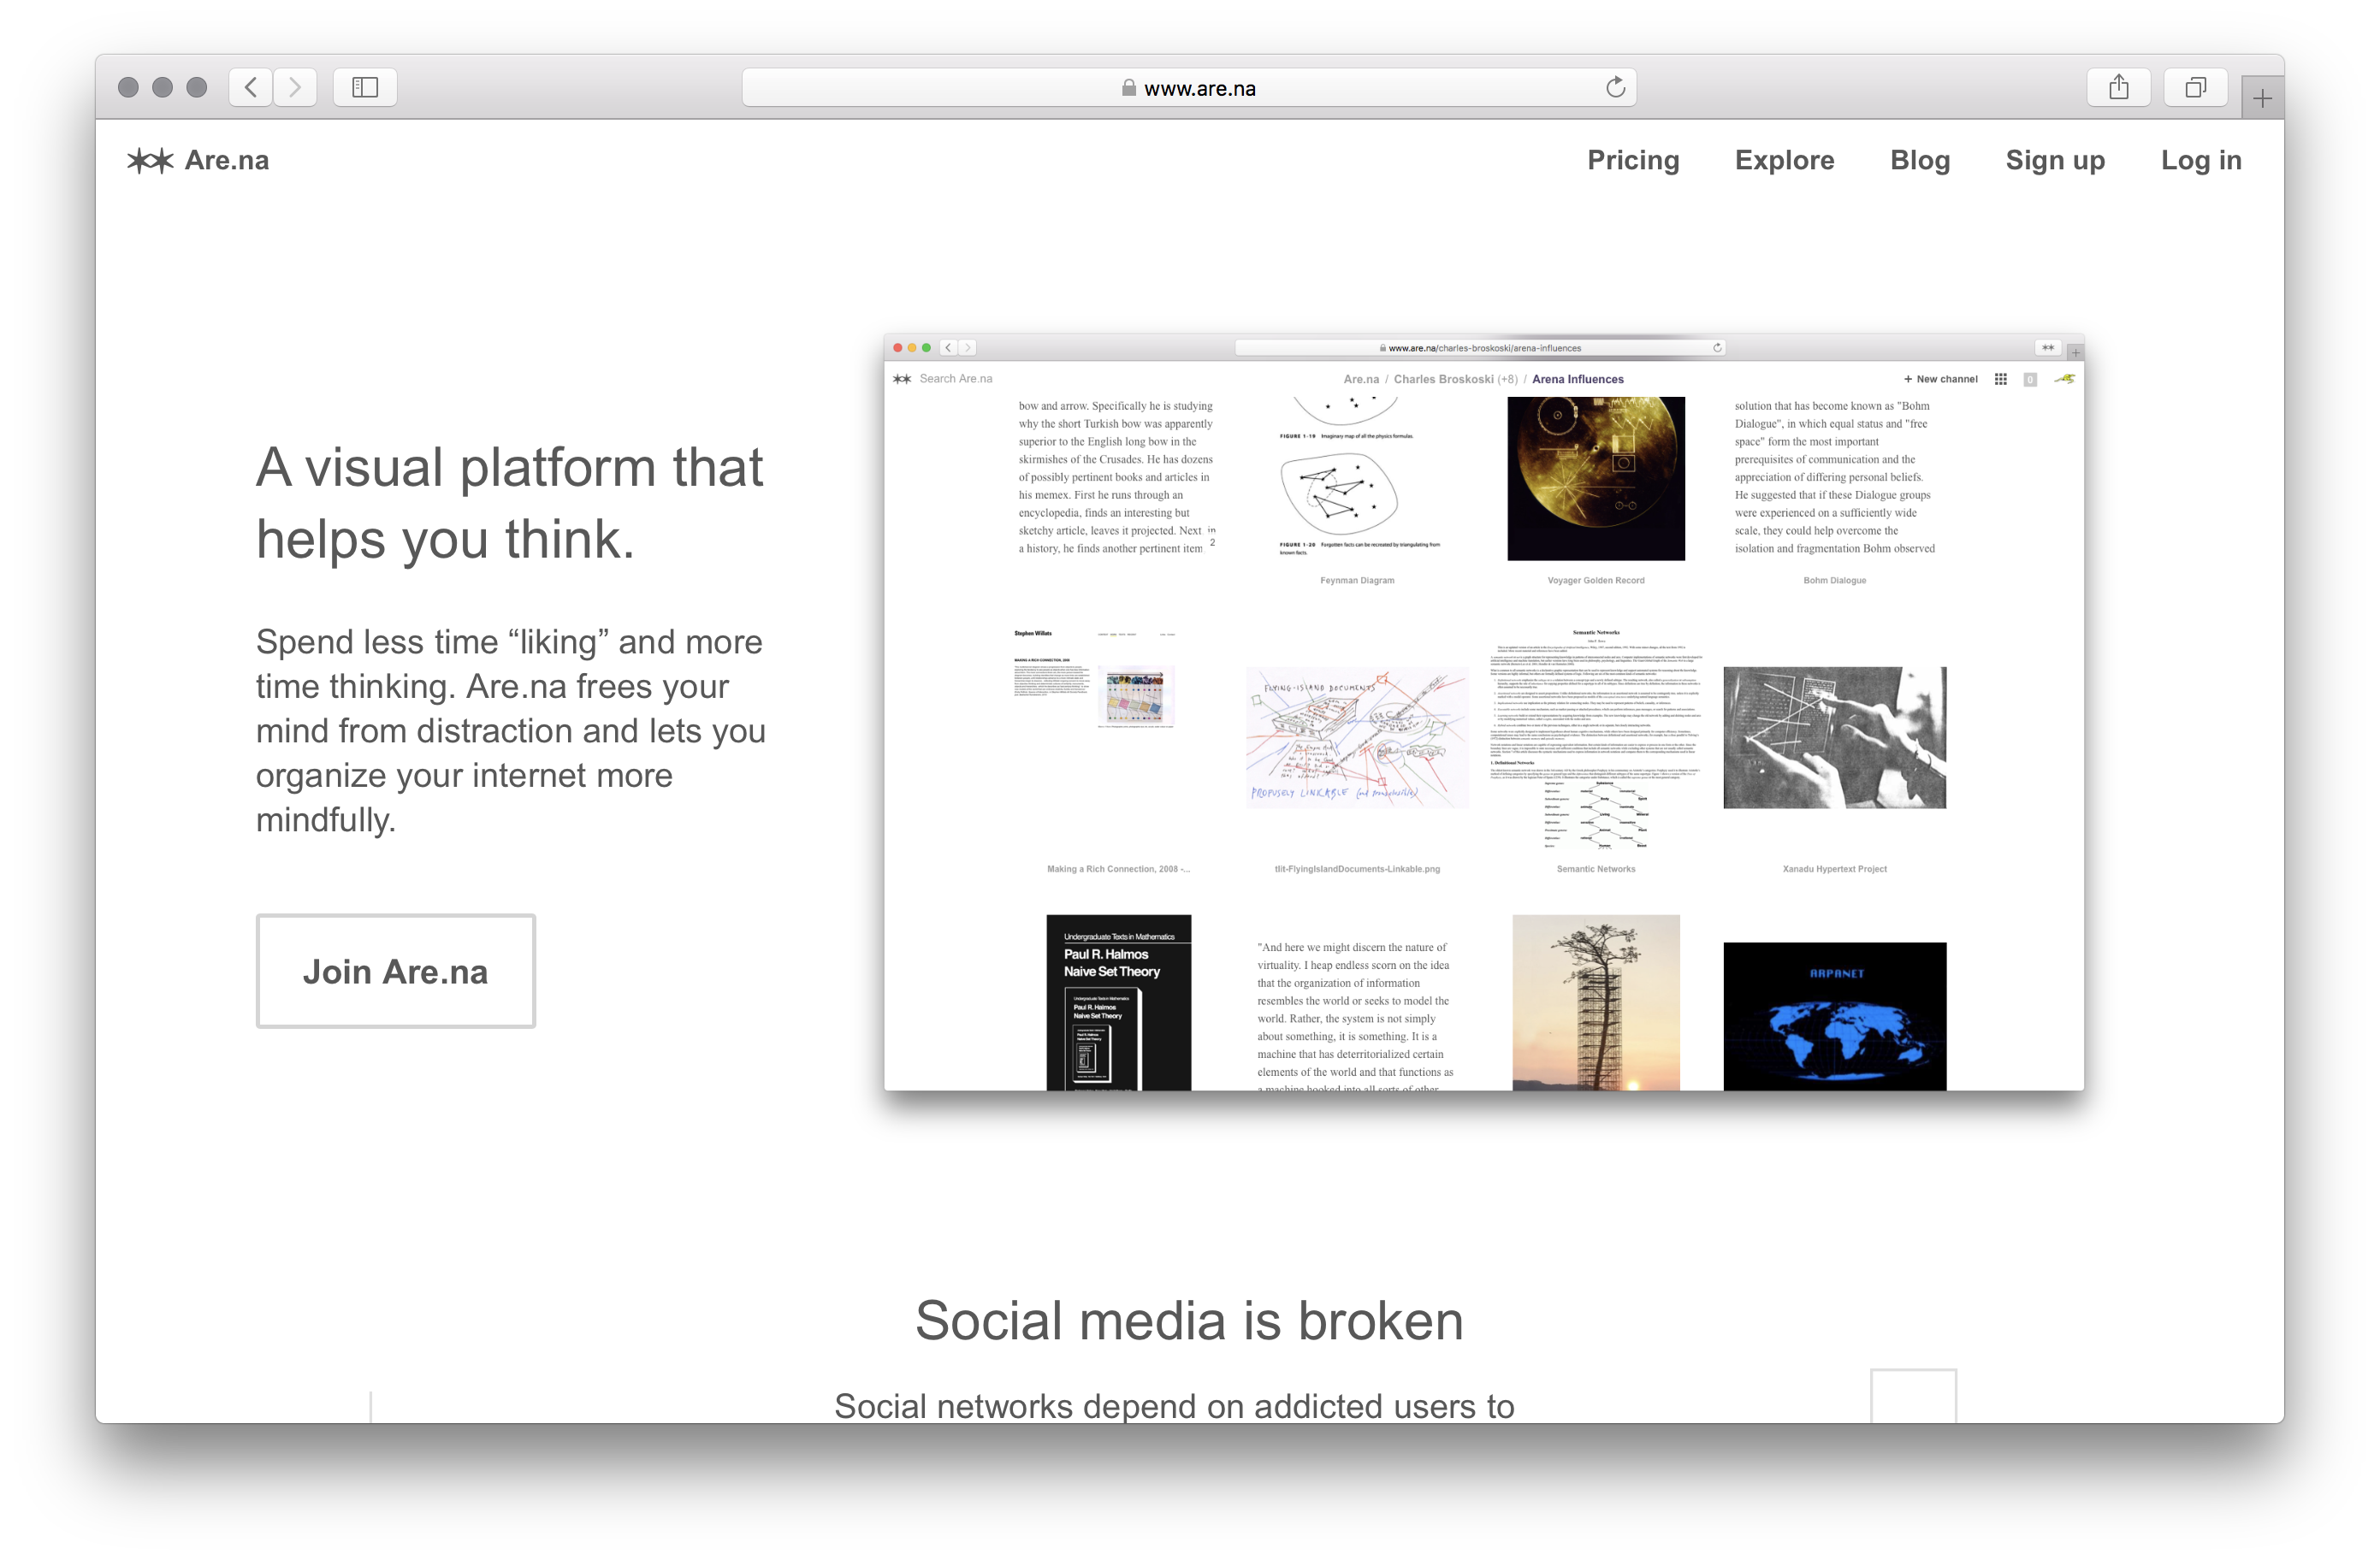The width and height of the screenshot is (2380, 1560).
Task: Click preview browser's reload icon
Action: click(1717, 348)
